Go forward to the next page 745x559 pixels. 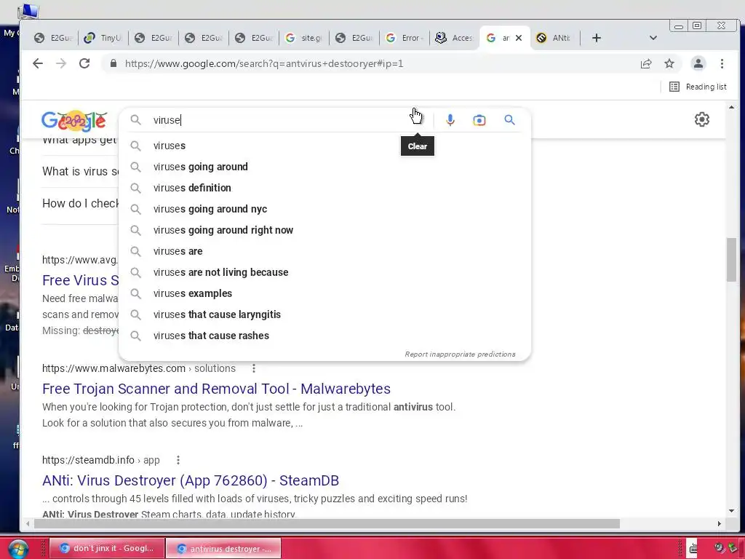pos(61,63)
